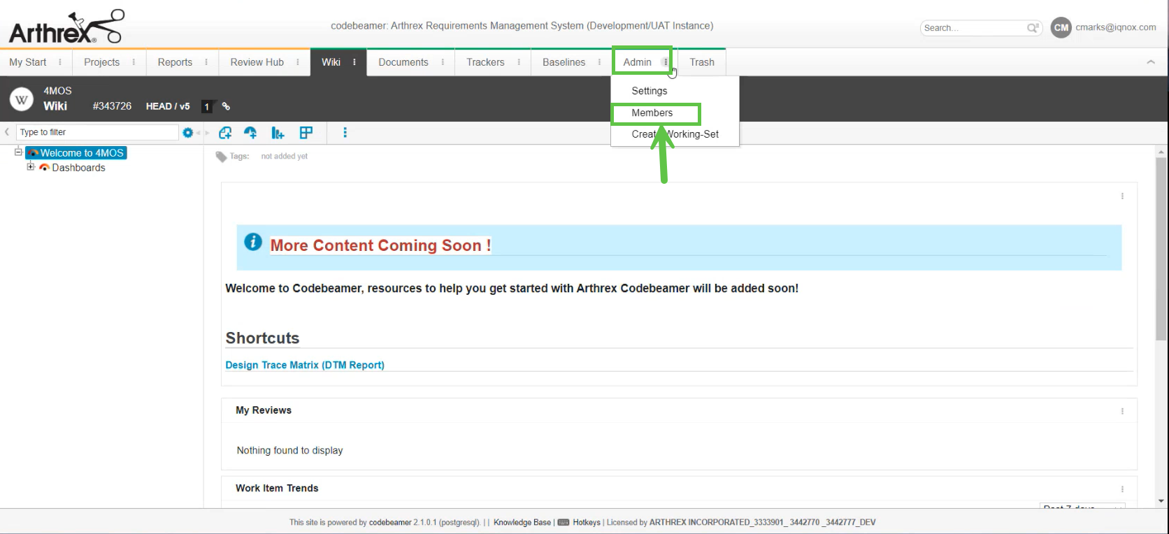Screen dimensions: 1169x534
Task: Open the wiki toolbar more-actions menu
Action: [x=345, y=133]
